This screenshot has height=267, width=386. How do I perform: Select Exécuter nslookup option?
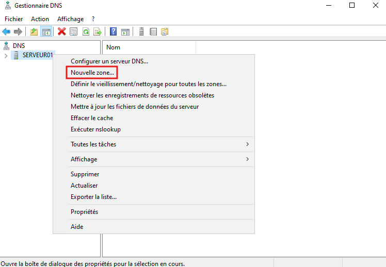[95, 129]
